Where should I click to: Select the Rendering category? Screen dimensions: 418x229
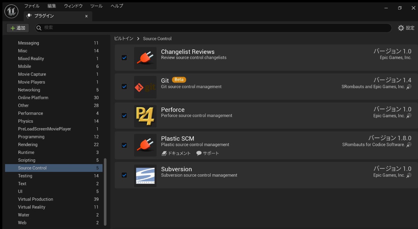(x=54, y=144)
